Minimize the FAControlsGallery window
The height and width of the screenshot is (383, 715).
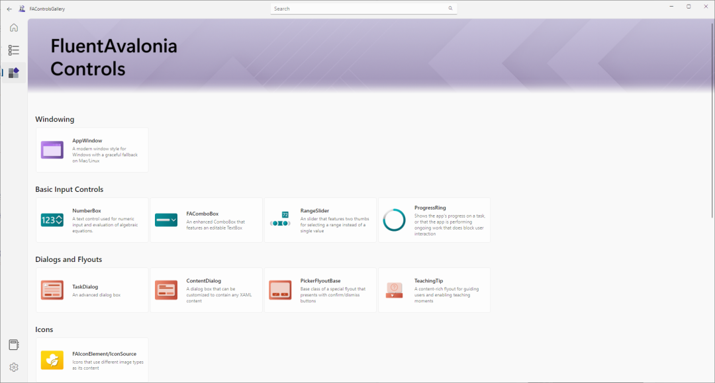click(672, 7)
